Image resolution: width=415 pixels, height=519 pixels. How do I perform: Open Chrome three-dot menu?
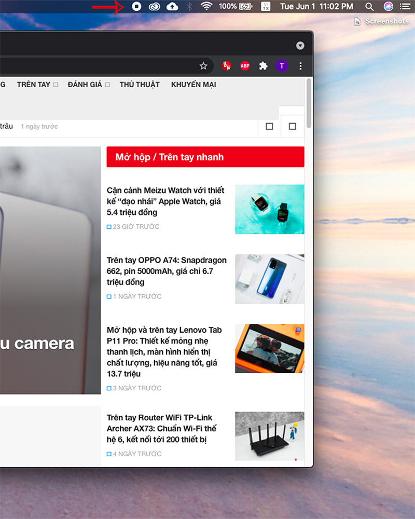[300, 66]
